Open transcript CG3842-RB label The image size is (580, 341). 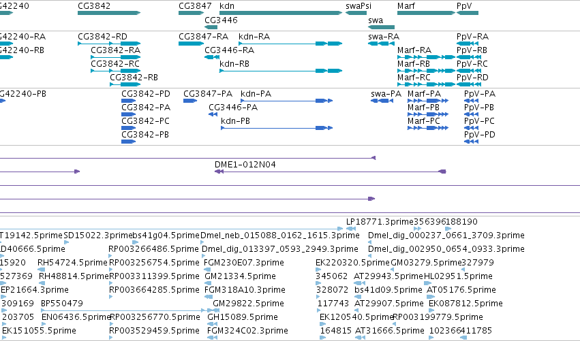(x=134, y=77)
